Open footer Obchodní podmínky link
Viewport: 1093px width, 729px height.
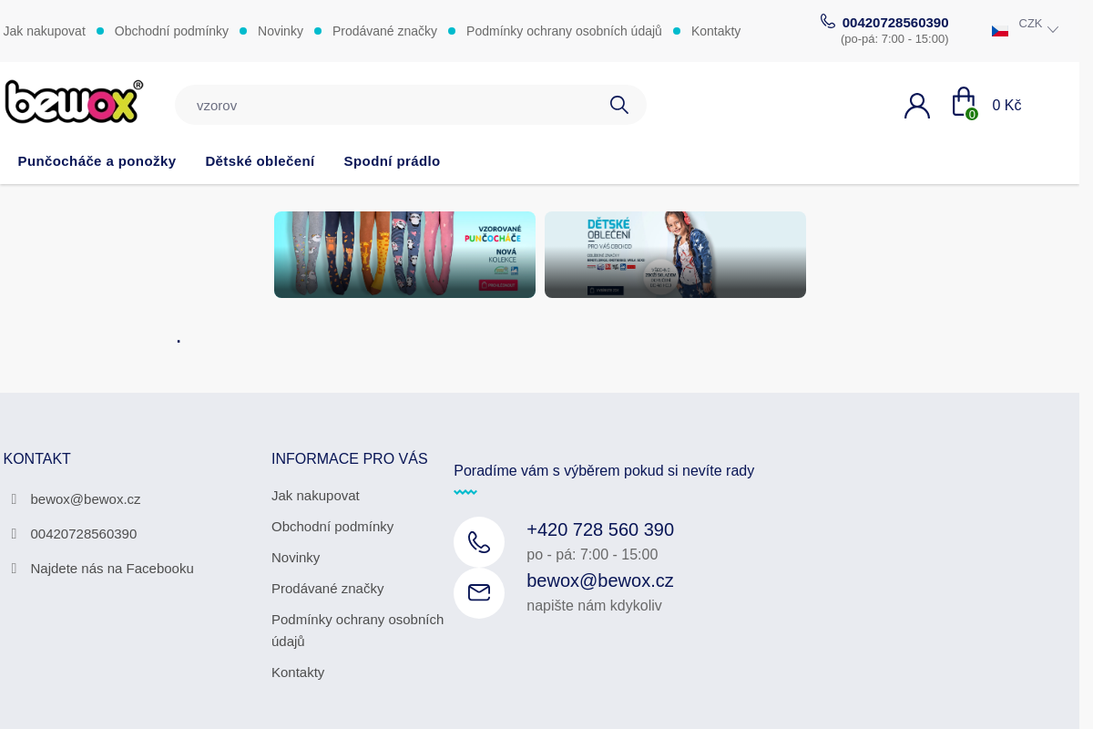tap(332, 527)
